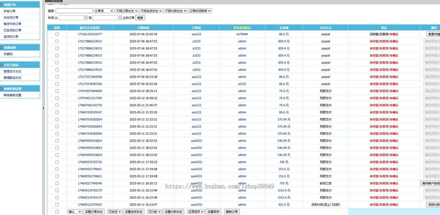440x215 pixels.
Task: Click the 设置付款状态 button
Action: (173, 212)
